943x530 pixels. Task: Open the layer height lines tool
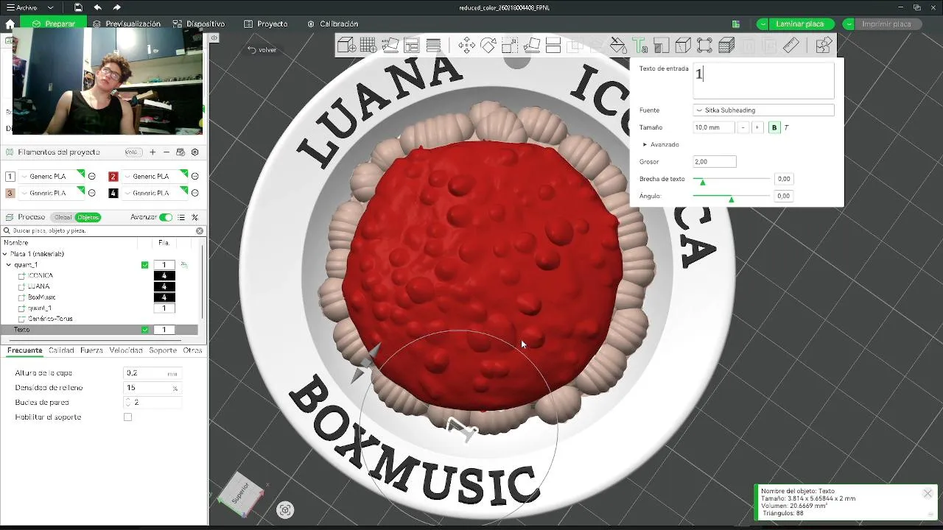click(x=433, y=46)
